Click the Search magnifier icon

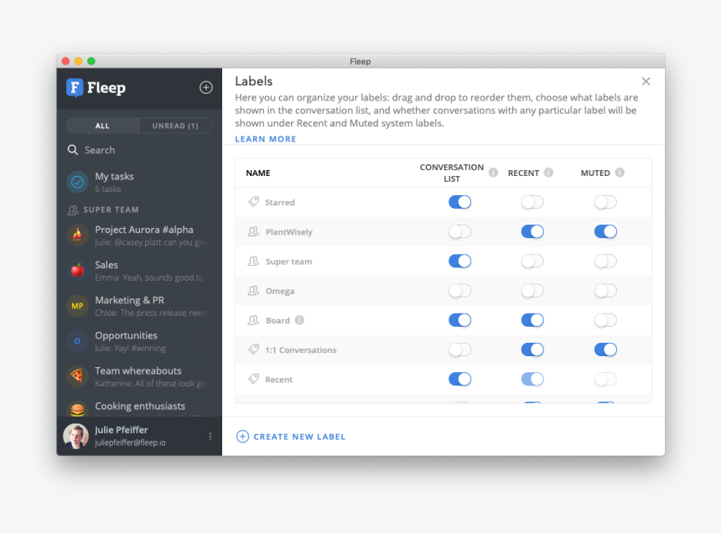75,149
